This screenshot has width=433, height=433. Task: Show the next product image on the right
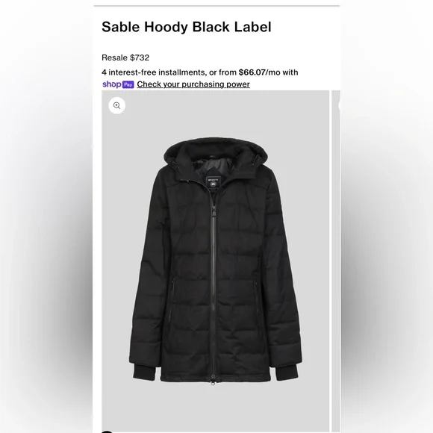336,261
